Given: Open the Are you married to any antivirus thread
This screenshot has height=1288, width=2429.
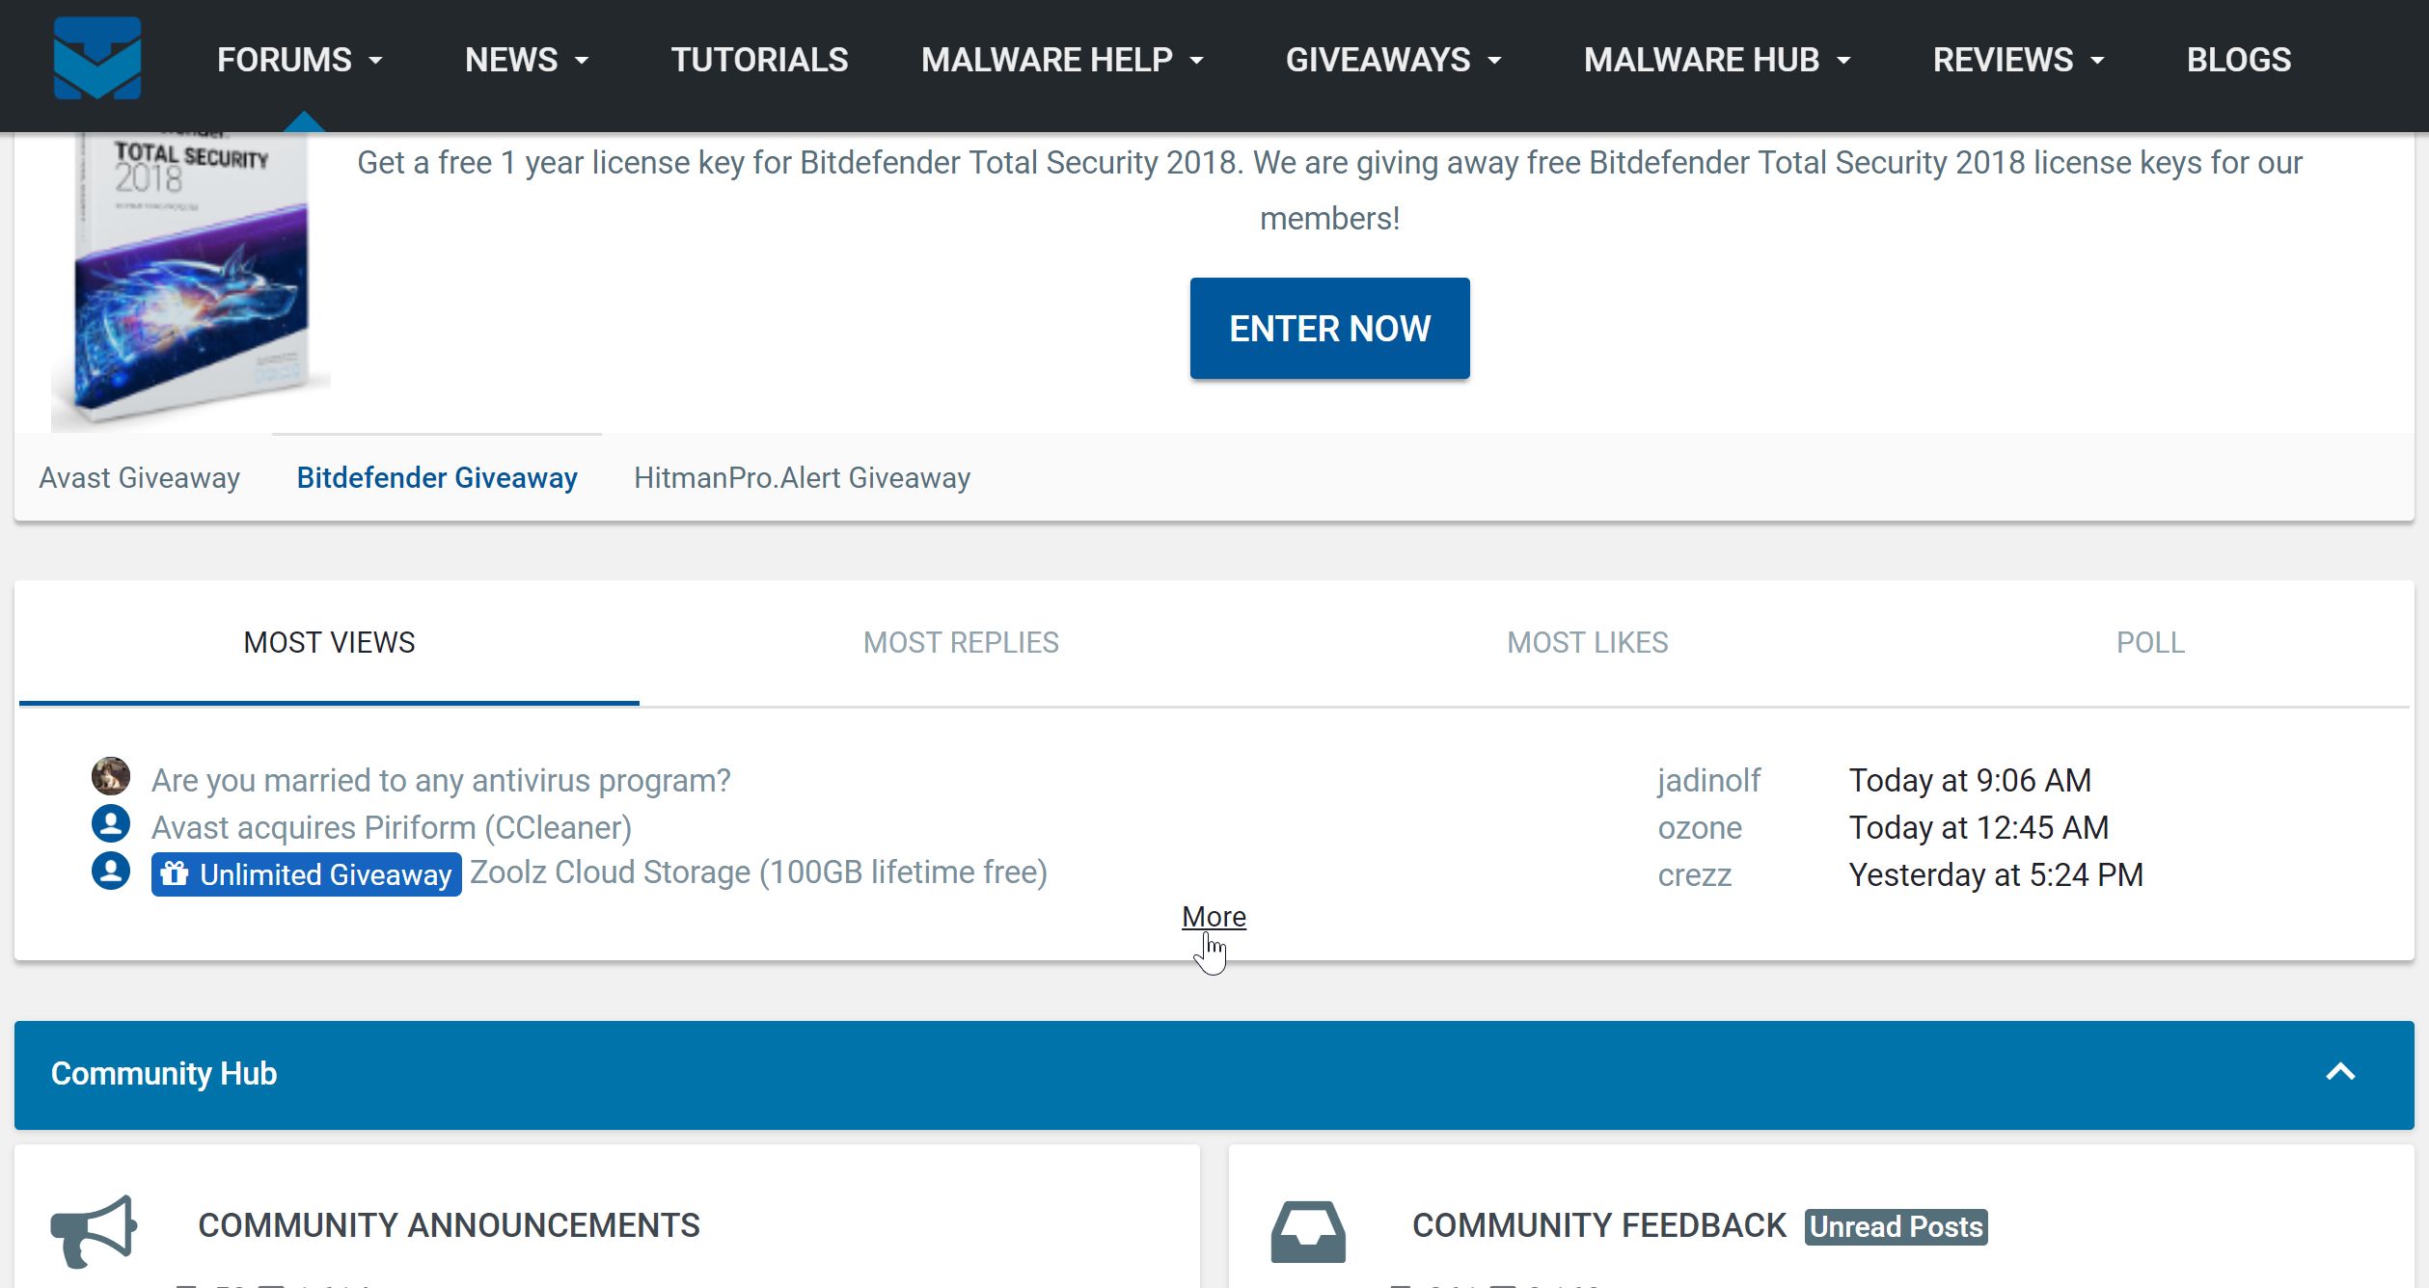Looking at the screenshot, I should point(441,780).
